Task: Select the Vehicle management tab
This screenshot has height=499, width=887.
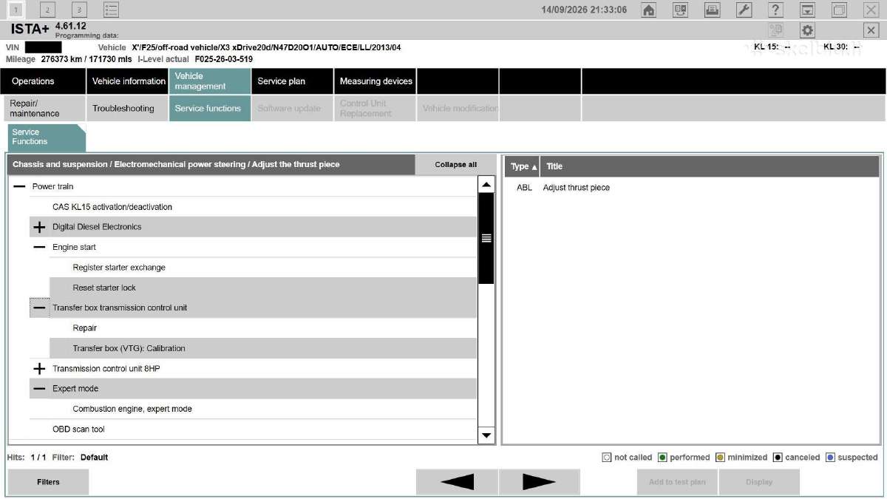Action: point(210,81)
